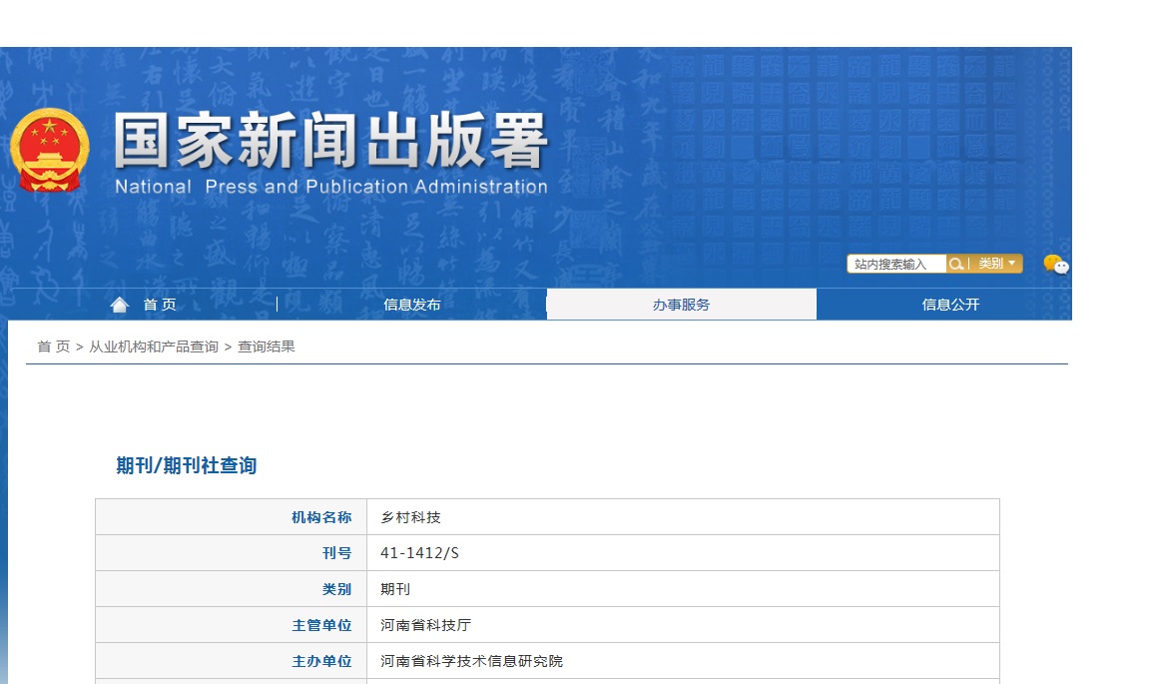The image size is (1149, 684).
Task: Select the 机构名称 row label
Action: coord(323,516)
